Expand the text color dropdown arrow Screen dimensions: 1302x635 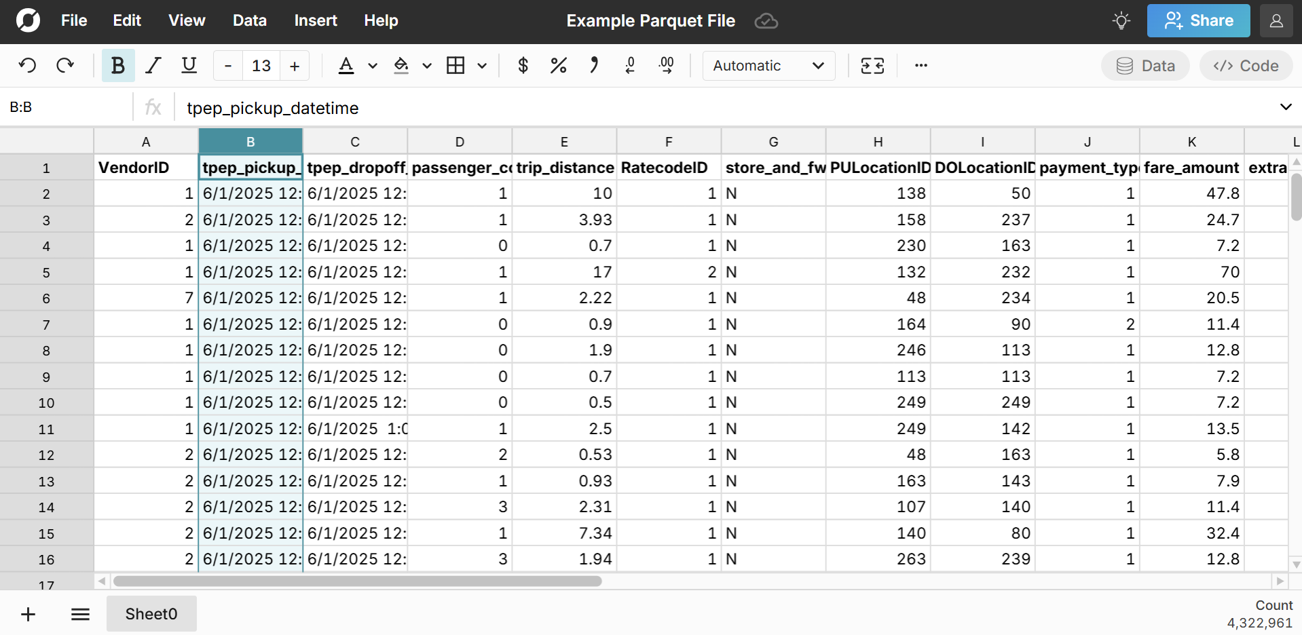(373, 66)
